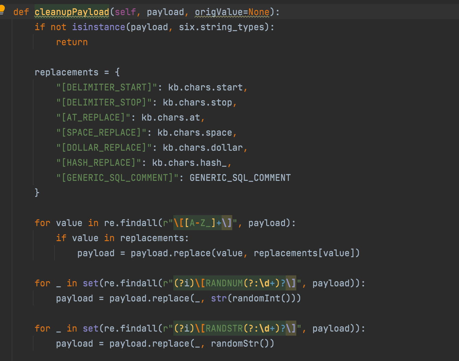This screenshot has height=361, width=459.
Task: Click kb.chars.hash_ value
Action: tap(189, 163)
